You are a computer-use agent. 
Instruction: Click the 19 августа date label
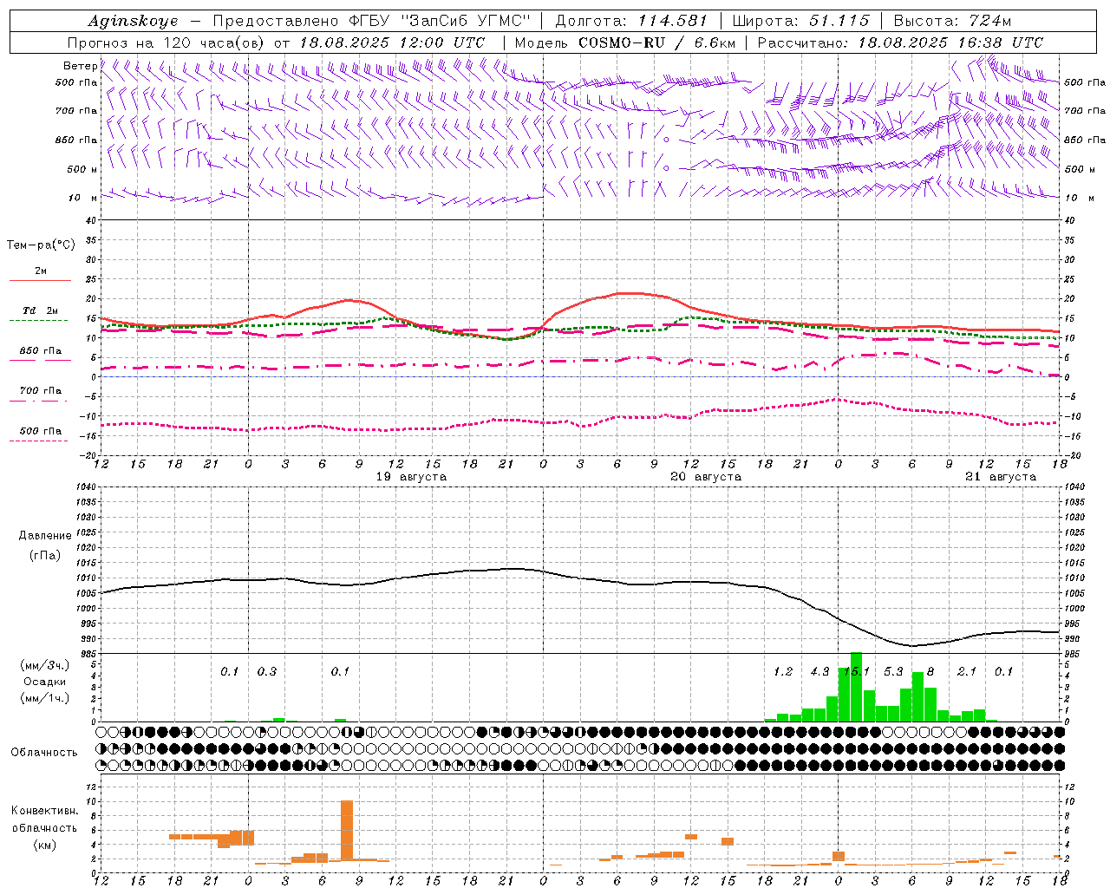pos(411,477)
